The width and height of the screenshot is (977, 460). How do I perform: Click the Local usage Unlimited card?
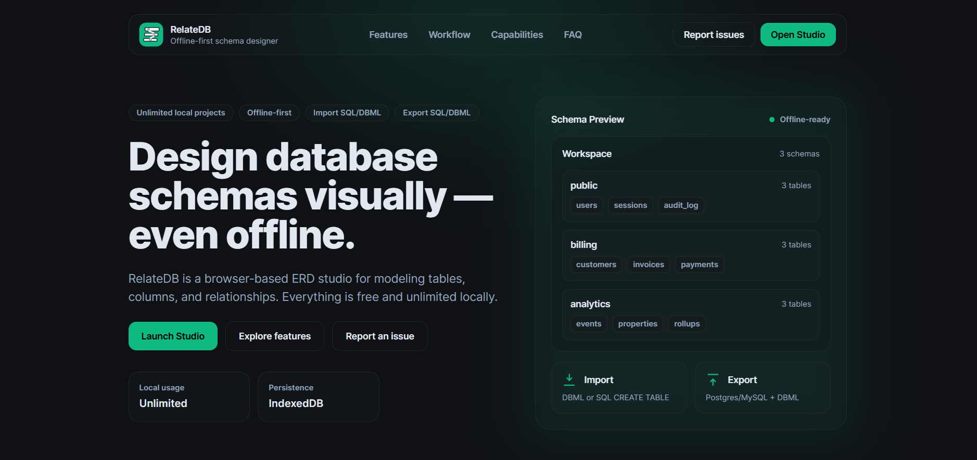tap(189, 397)
